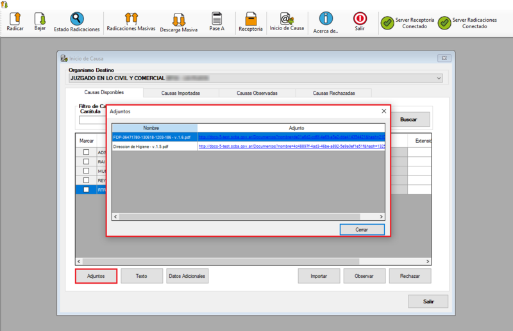Image resolution: width=513 pixels, height=331 pixels.
Task: Close the Adjuntos dialog with the X
Action: (383, 111)
